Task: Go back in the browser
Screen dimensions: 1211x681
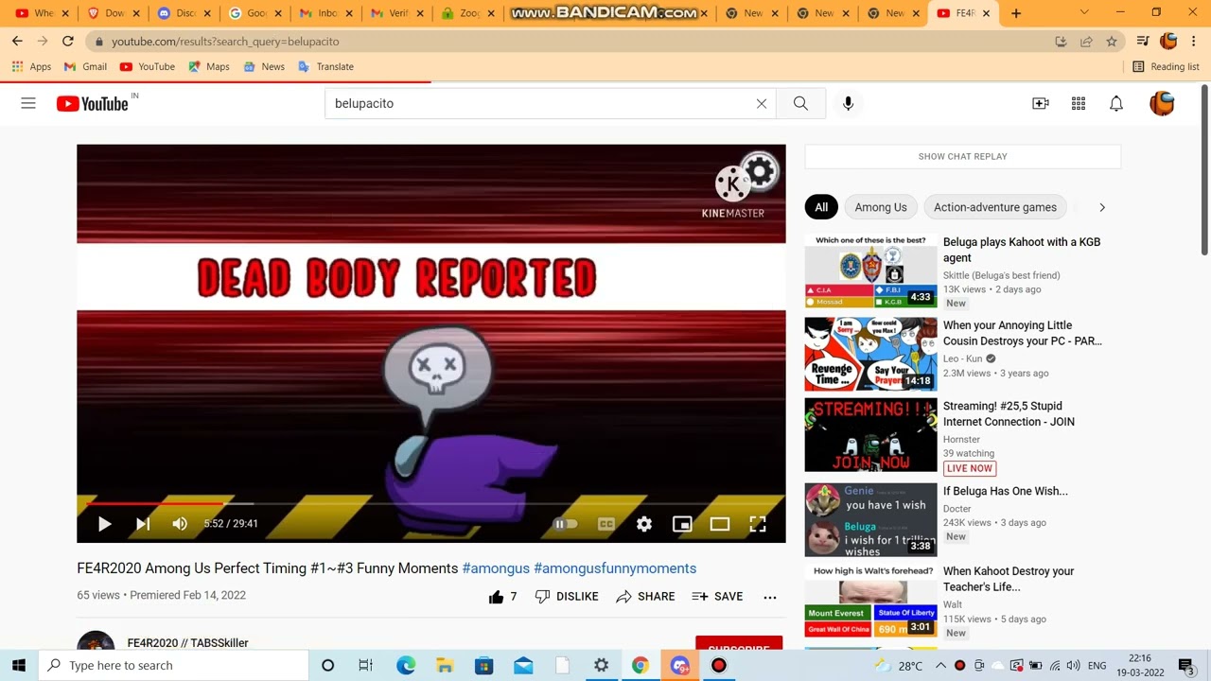Action: (x=17, y=42)
